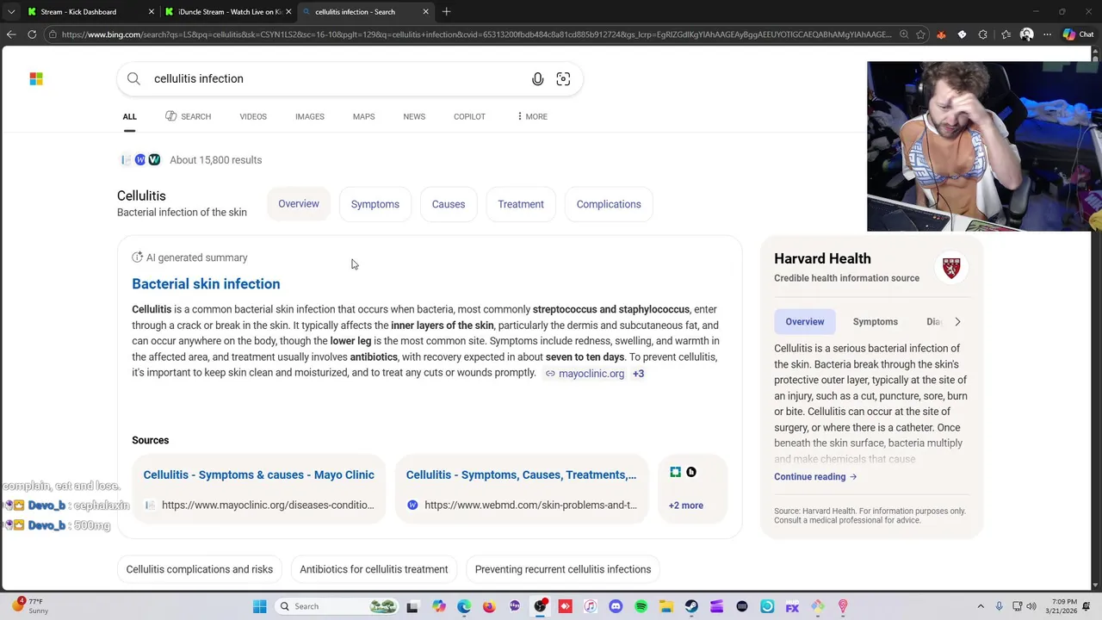Switch to iDuncle Stream browser tab
Screen dimensions: 1102x620
click(228, 12)
